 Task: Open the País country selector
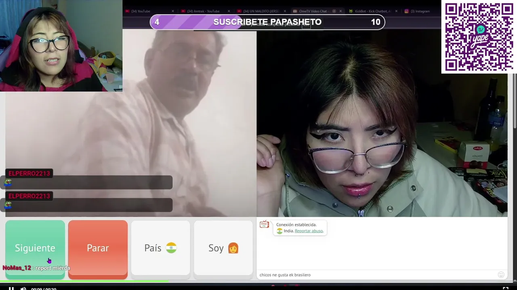pyautogui.click(x=160, y=249)
